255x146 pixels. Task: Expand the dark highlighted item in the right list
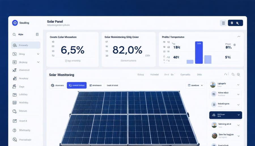[239, 115]
